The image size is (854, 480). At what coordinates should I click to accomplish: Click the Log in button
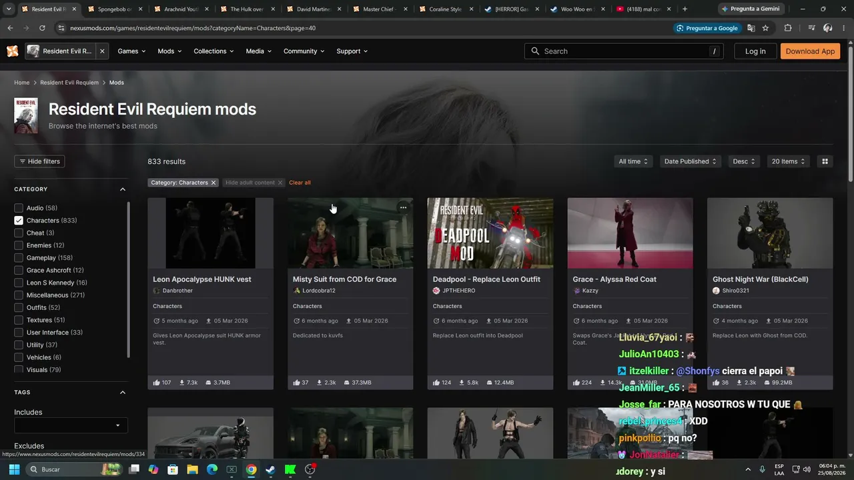click(755, 51)
